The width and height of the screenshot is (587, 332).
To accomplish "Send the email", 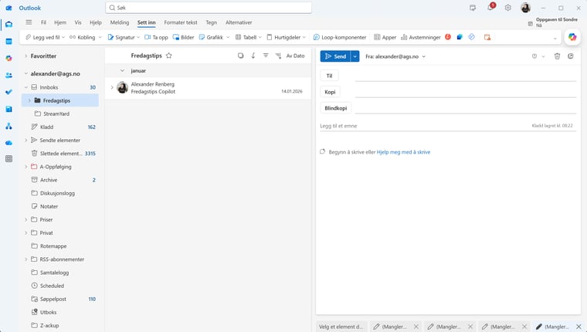I will (335, 56).
